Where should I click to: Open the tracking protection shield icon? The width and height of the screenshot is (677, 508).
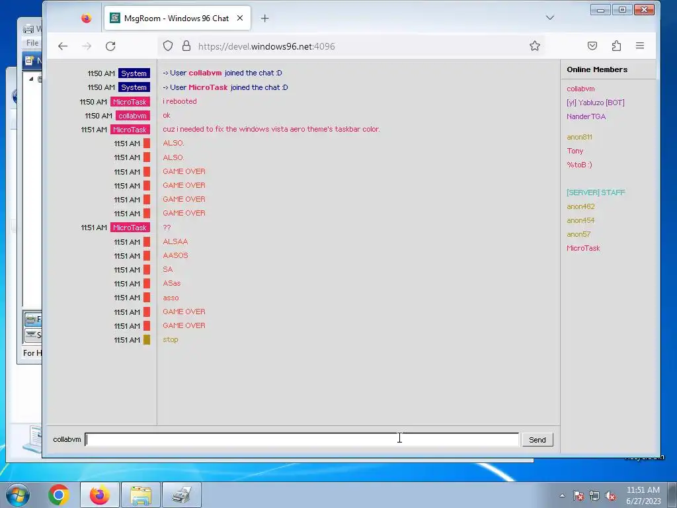168,46
